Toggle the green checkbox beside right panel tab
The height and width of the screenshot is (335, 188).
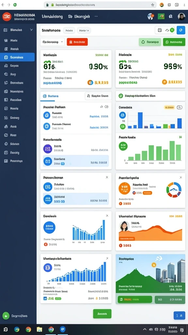click(121, 96)
